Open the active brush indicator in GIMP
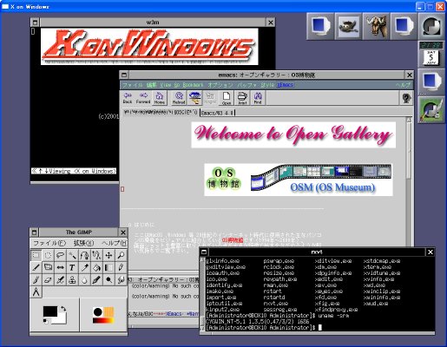 (98, 312)
